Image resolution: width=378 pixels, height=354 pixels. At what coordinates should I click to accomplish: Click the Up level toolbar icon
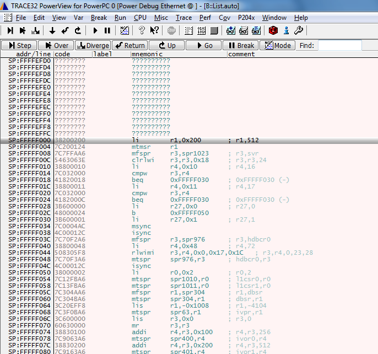pos(78,31)
